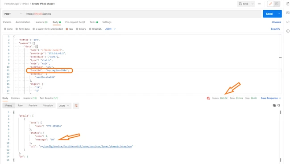
Task: Open the Save options dropdown arrow
Action: (253, 4)
